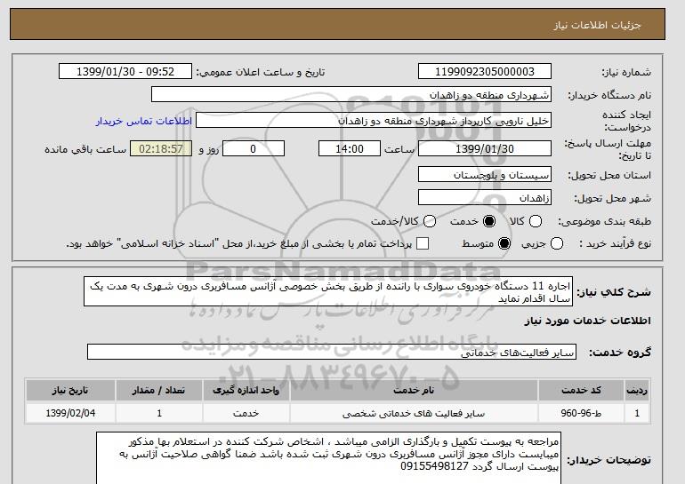Viewport: 685px width, 484px height.
Task: Click the تعداد / مقدار column header
Action: 159,390
